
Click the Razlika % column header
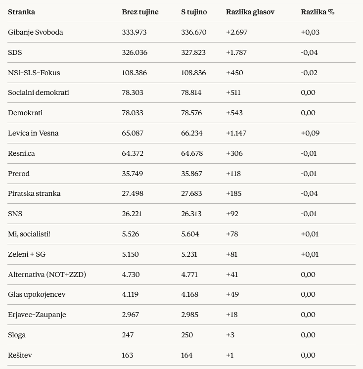[x=318, y=12]
